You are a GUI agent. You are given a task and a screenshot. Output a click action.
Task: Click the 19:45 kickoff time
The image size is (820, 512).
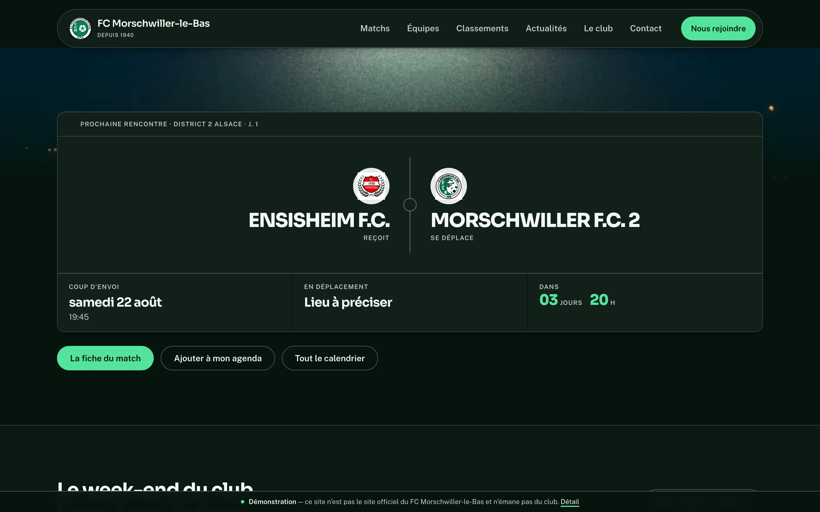click(79, 317)
